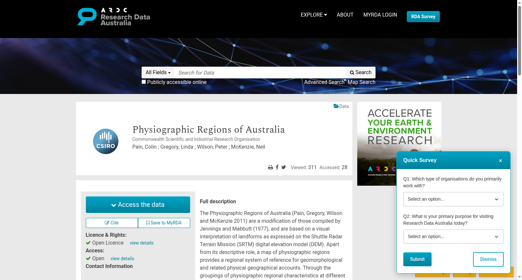This screenshot has height=280, width=522.
Task: Click Commonwealth Scientific and Industrial Research Organisation text
Action: click(x=196, y=139)
